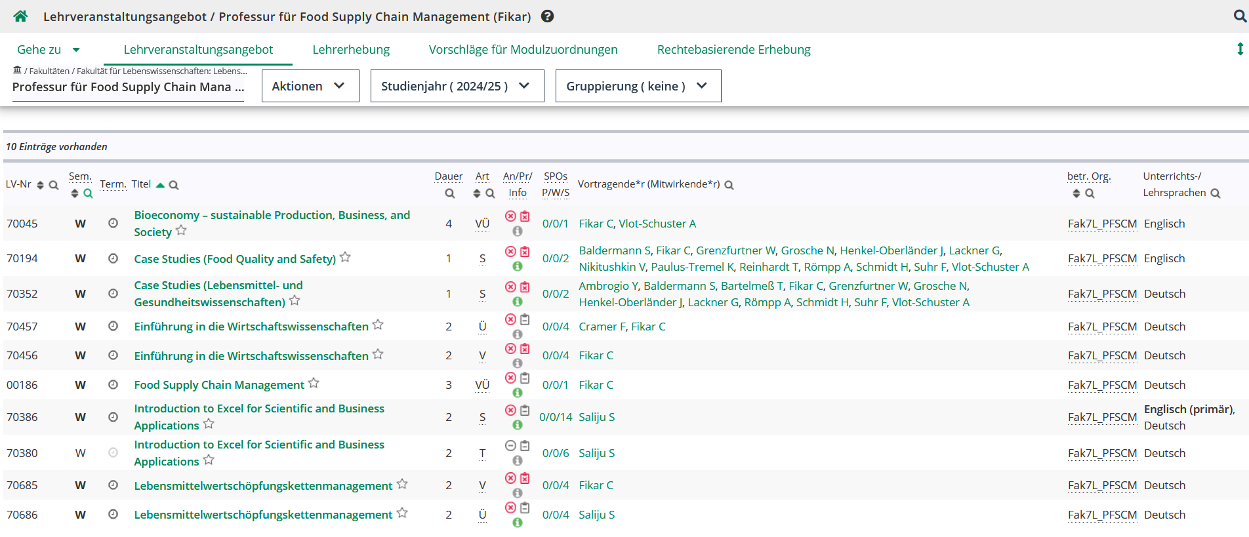The height and width of the screenshot is (537, 1249).
Task: Toggle favorite star for course 70686
Action: coord(402,513)
